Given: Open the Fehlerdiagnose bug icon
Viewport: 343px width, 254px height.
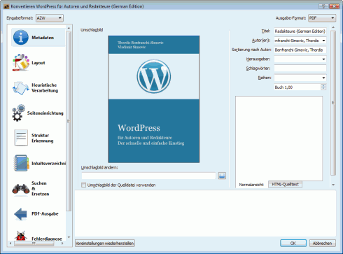Looking at the screenshot, I should coord(21,236).
